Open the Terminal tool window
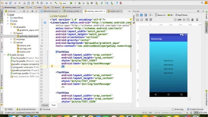Viewport: 208px width, 117px height. (45, 109)
